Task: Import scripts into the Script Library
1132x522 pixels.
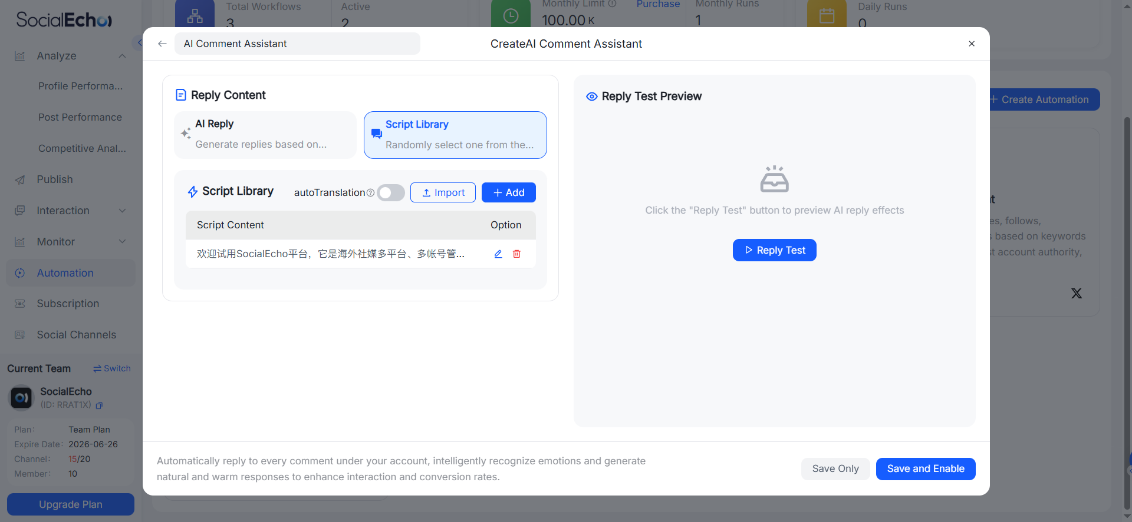Action: [443, 192]
